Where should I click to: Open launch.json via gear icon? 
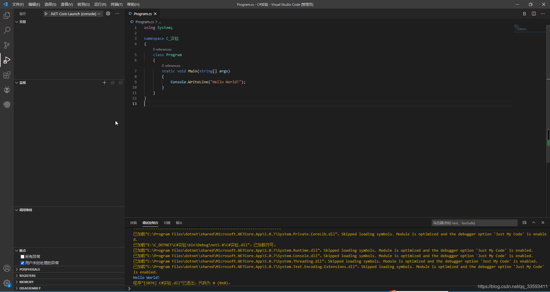pyautogui.click(x=108, y=13)
